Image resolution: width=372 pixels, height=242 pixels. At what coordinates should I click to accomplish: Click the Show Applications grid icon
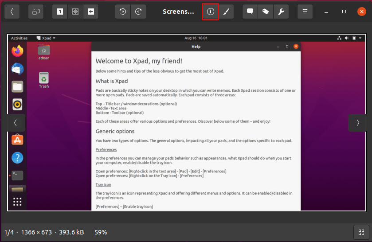17,202
